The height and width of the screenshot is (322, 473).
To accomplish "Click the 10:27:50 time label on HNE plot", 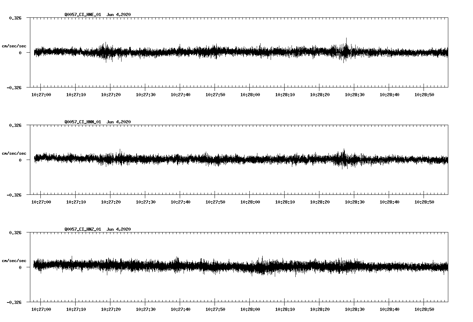I will coord(215,94).
